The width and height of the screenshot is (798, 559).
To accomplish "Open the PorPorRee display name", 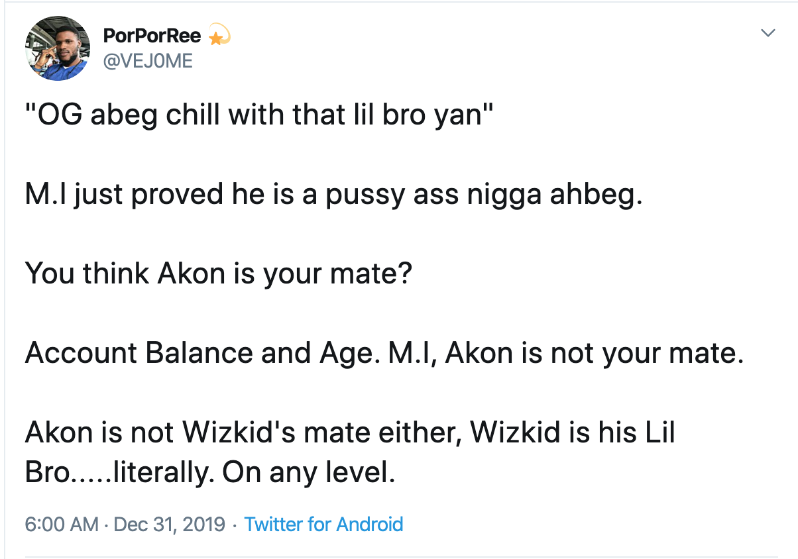I will [x=152, y=37].
